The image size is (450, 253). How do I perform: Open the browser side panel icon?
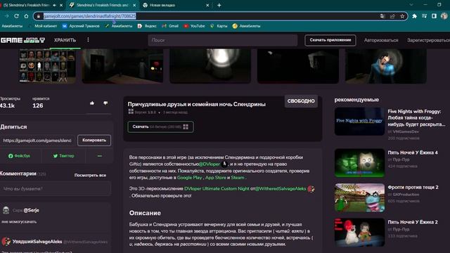tap(434, 16)
